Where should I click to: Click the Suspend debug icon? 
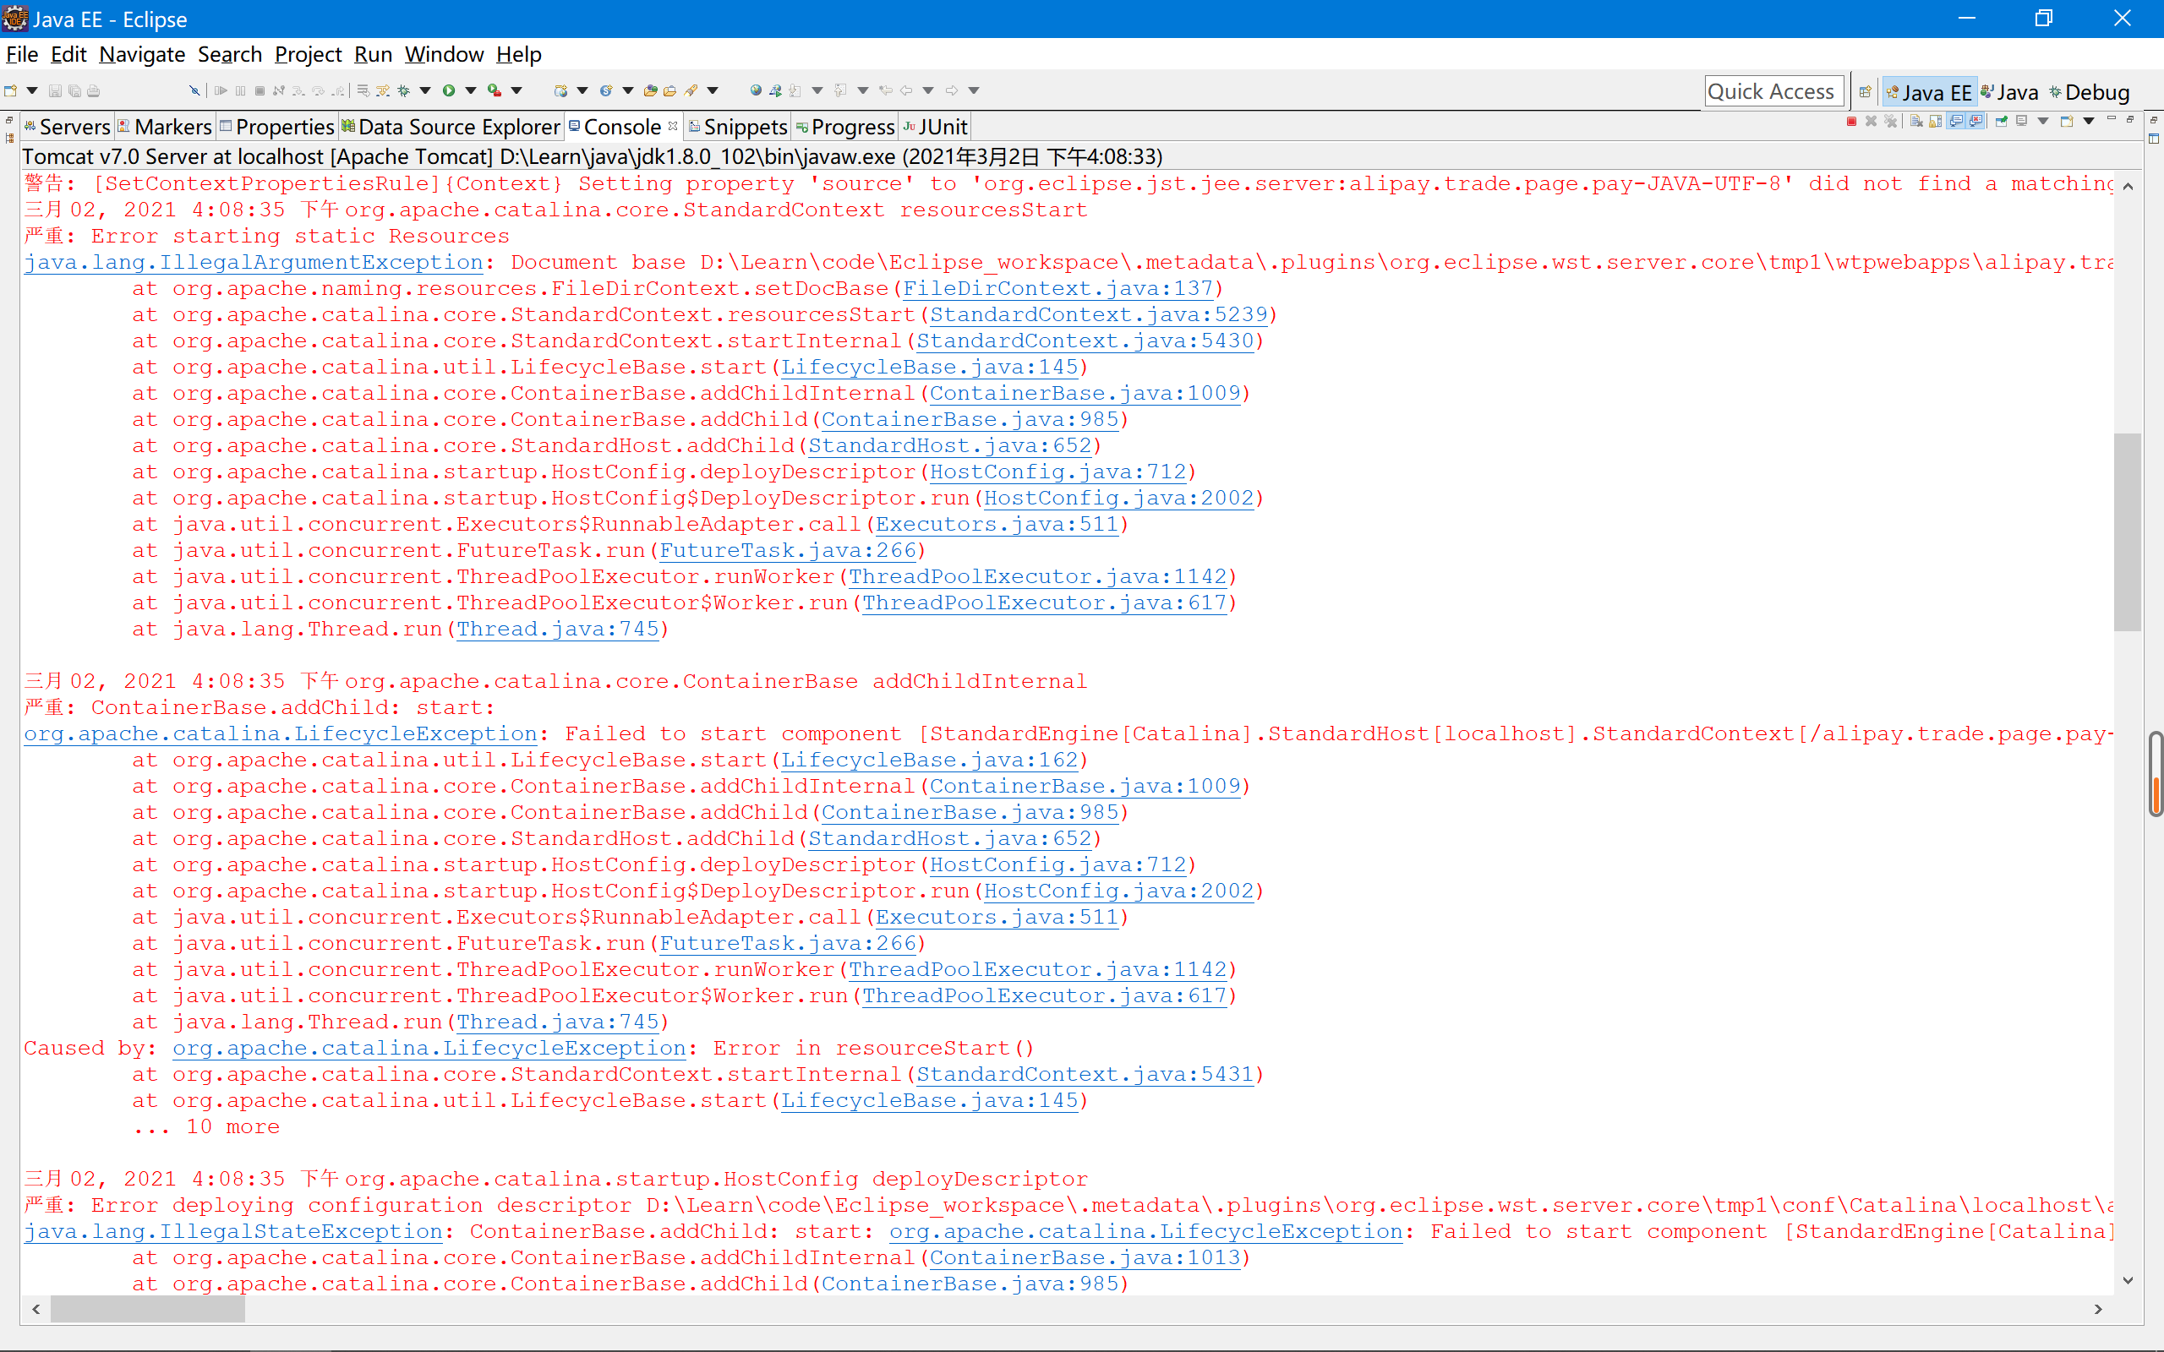(241, 91)
